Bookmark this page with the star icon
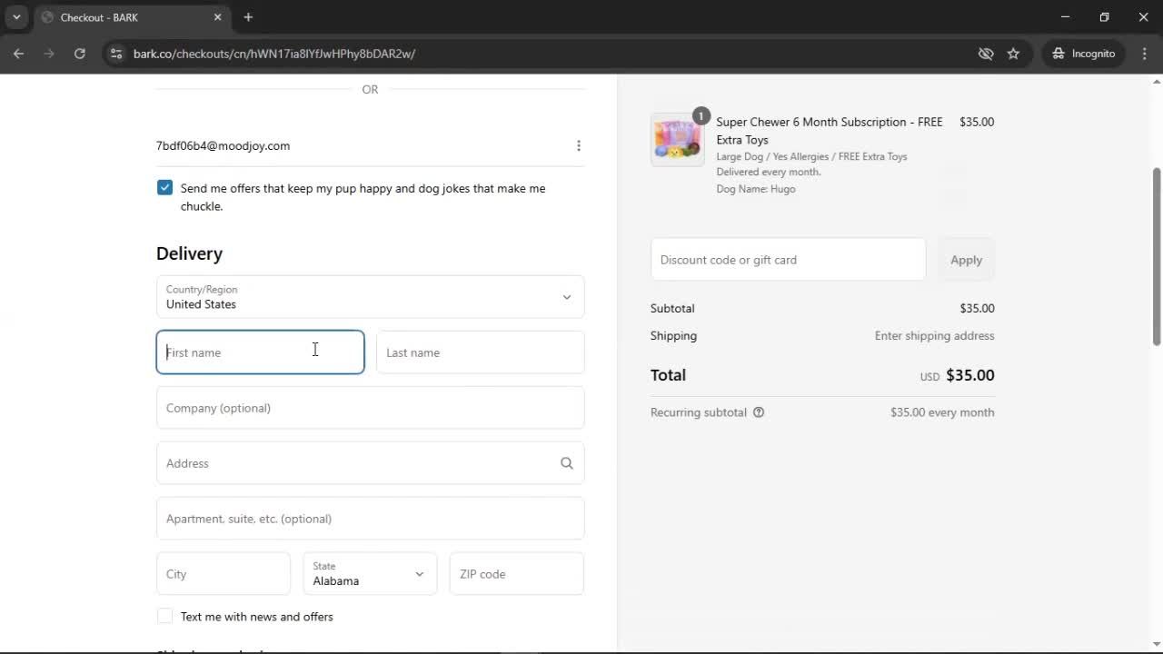The image size is (1163, 654). pos(1013,54)
